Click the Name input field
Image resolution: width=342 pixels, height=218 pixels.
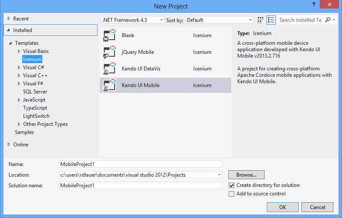coord(141,164)
